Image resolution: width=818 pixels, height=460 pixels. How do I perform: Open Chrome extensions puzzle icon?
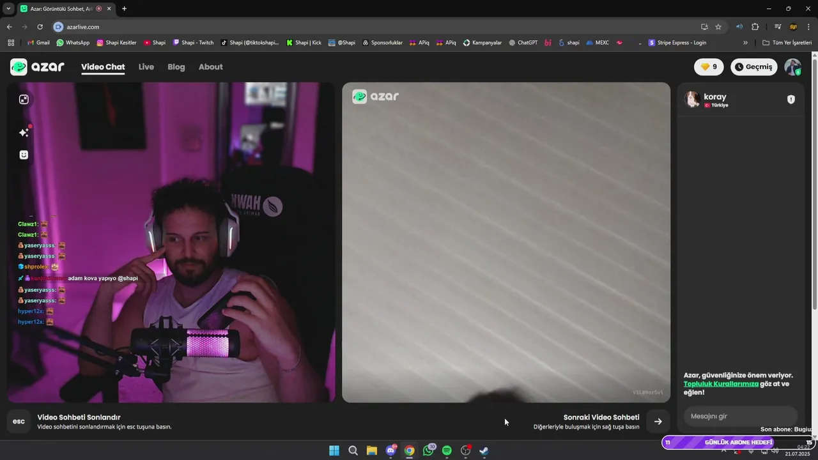[x=755, y=27]
